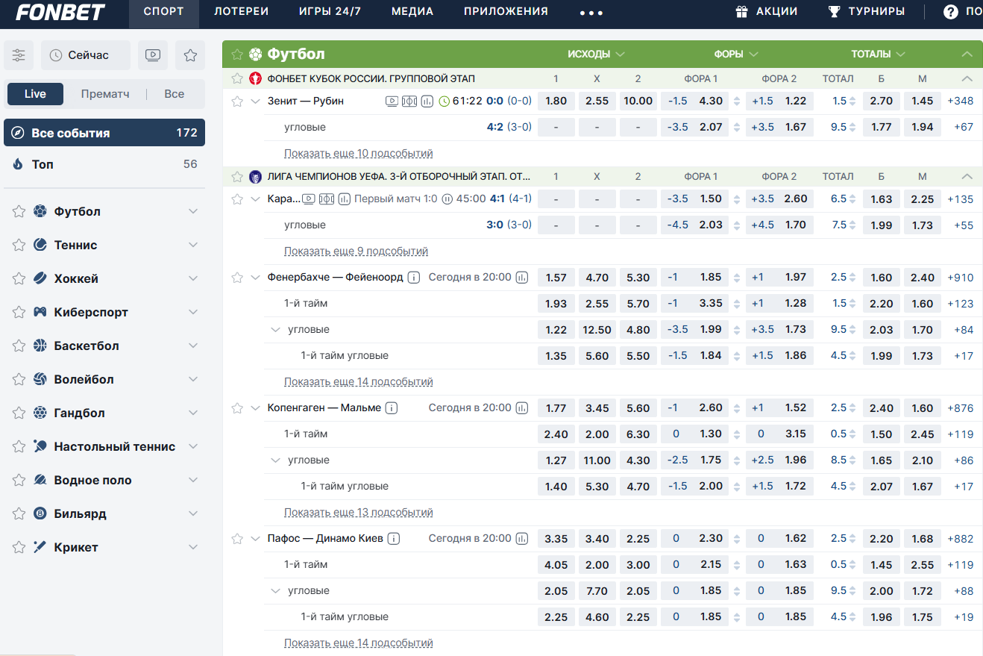The height and width of the screenshot is (656, 983).
Task: Click the FONBET logo
Action: 60,11
